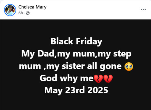The width and height of the screenshot is (151, 110).
Task: Click the "my sister all gone" text
Action: (x=84, y=66)
